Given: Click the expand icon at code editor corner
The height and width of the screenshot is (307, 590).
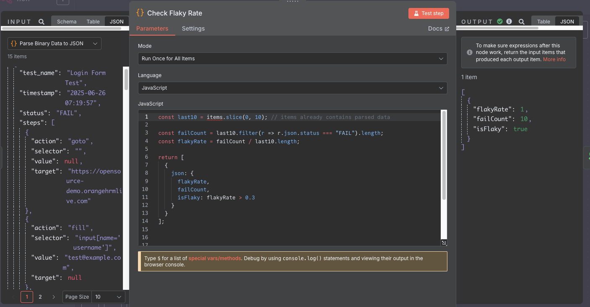Looking at the screenshot, I should coord(444,243).
